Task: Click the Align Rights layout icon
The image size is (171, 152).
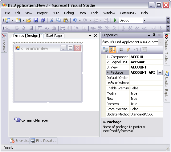Action: pos(31,28)
